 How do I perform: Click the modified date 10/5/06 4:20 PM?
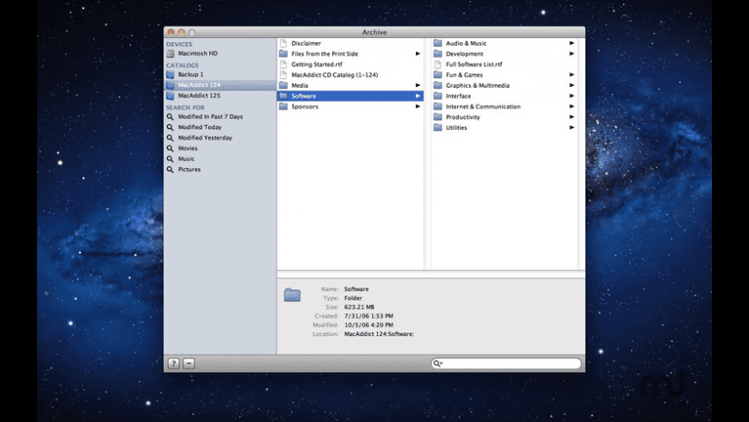tap(368, 325)
